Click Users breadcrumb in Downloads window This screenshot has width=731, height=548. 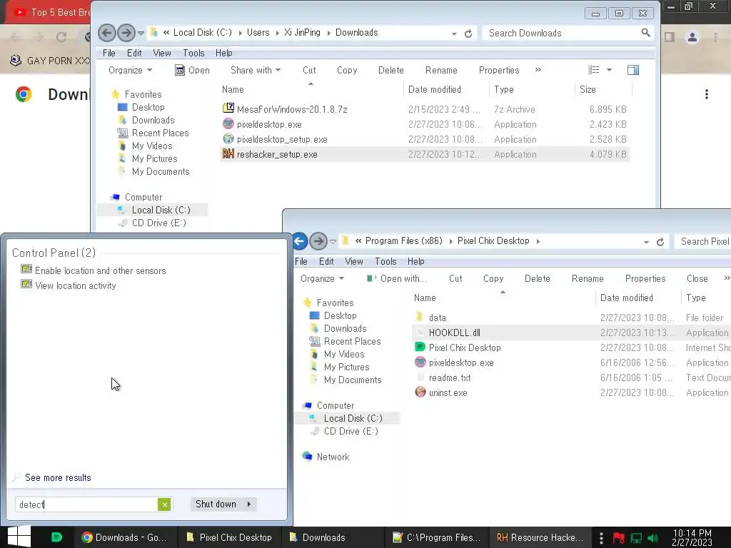[258, 32]
